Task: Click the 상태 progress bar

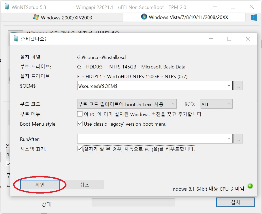Action: [x=134, y=202]
